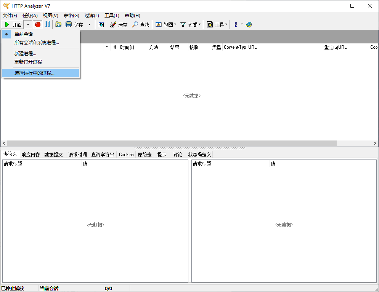Choose 新建进程... menu entry

[40, 53]
